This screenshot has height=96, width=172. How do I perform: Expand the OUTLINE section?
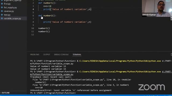(5, 93)
